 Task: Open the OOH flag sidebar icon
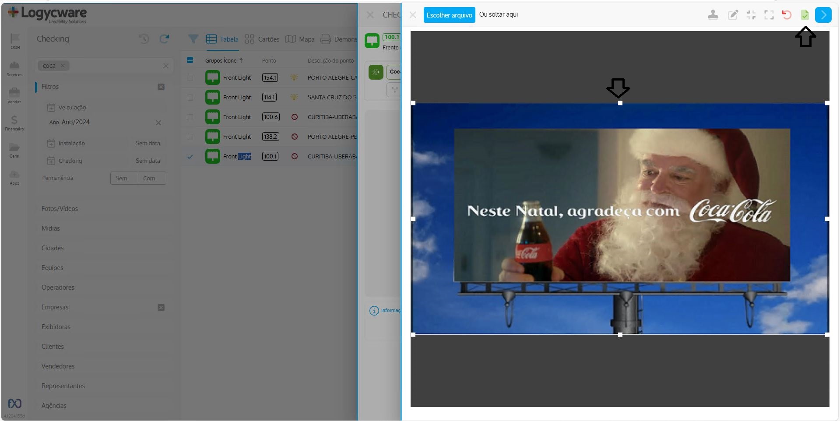(x=15, y=41)
